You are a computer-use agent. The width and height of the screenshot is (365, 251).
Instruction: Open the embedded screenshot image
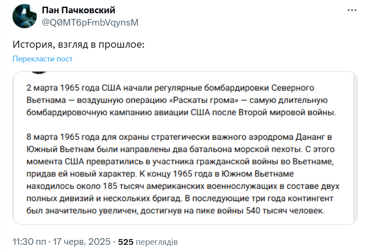point(185,148)
